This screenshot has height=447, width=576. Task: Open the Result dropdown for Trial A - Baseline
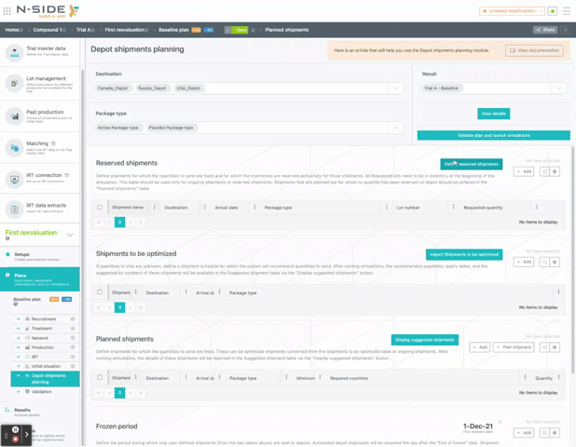coord(558,88)
